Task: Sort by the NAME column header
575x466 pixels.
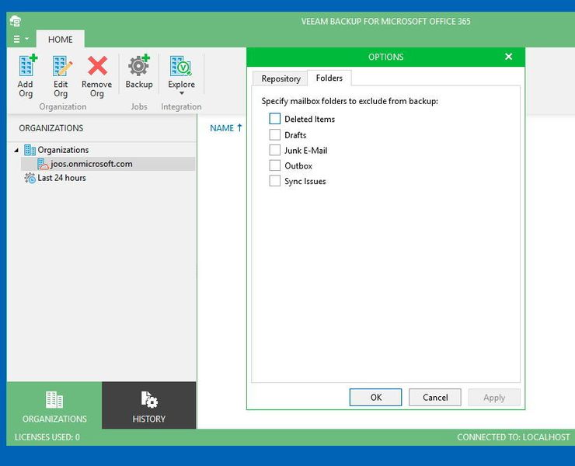Action: pos(222,128)
